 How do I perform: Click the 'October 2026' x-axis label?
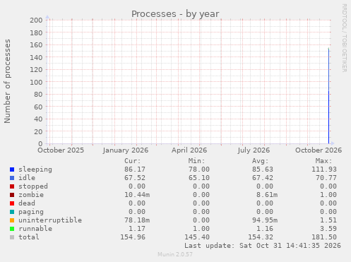(319, 150)
